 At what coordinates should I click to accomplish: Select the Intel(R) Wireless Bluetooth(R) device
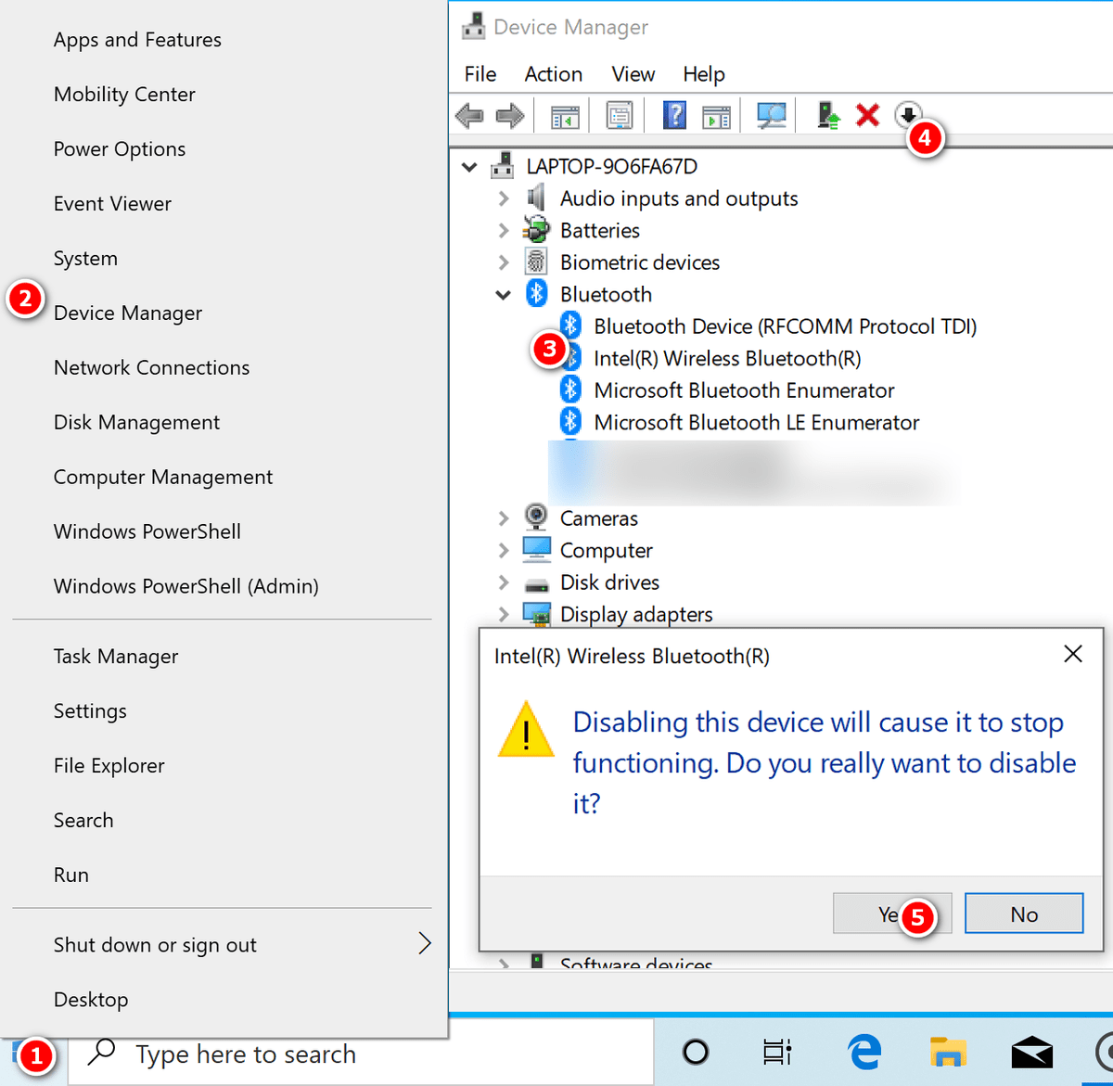(x=726, y=358)
